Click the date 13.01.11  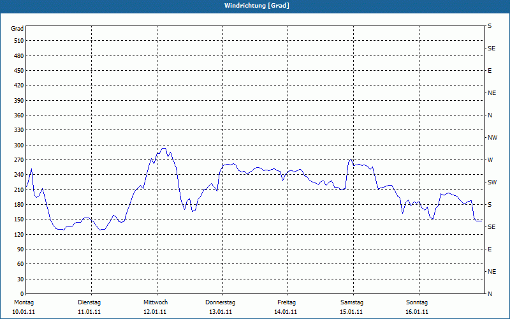tap(221, 312)
